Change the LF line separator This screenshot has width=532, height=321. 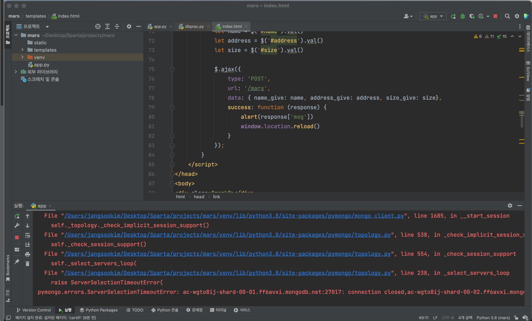pos(435,318)
